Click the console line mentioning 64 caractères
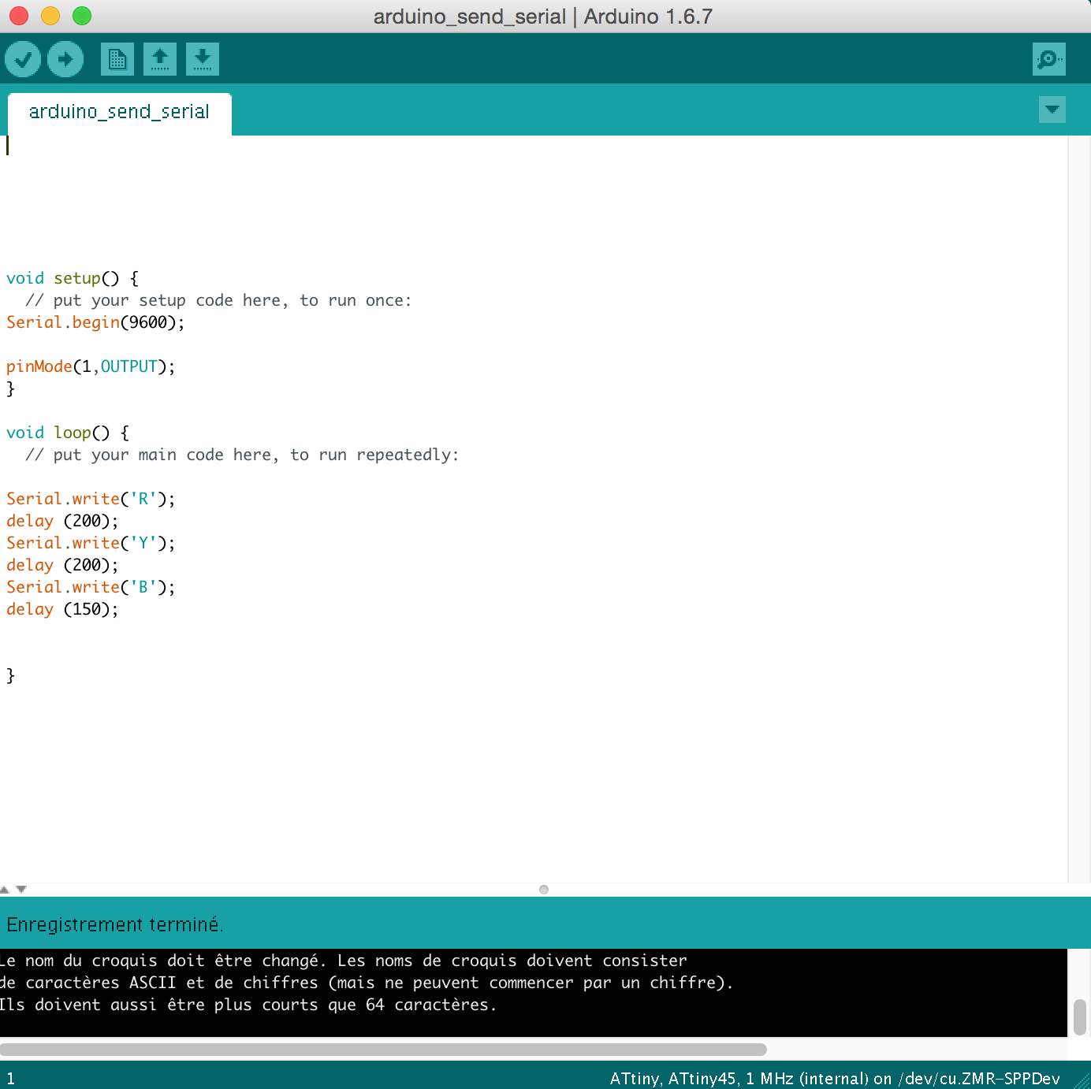1091x1089 pixels. click(x=248, y=1005)
